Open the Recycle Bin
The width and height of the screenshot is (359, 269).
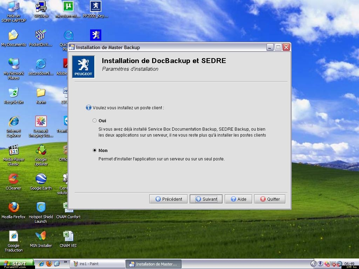14,96
